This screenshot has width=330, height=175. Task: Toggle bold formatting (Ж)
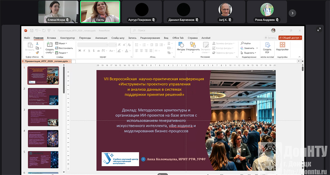pyautogui.click(x=80, y=51)
